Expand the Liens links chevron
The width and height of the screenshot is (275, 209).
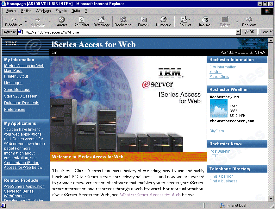pos(271,31)
